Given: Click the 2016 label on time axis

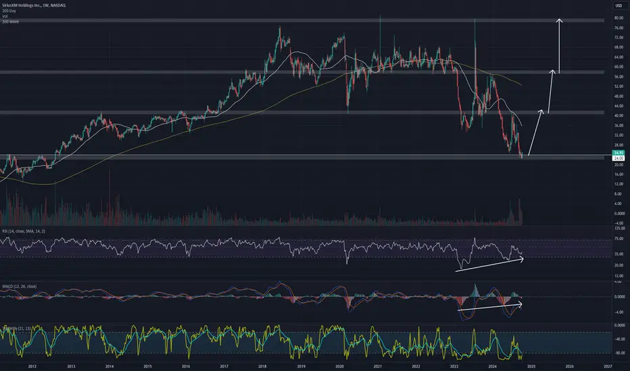Looking at the screenshot, I should coord(186,366).
